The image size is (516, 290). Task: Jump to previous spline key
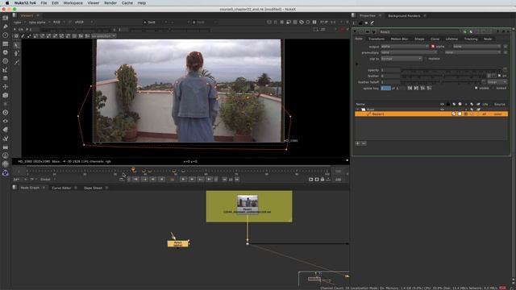point(410,88)
